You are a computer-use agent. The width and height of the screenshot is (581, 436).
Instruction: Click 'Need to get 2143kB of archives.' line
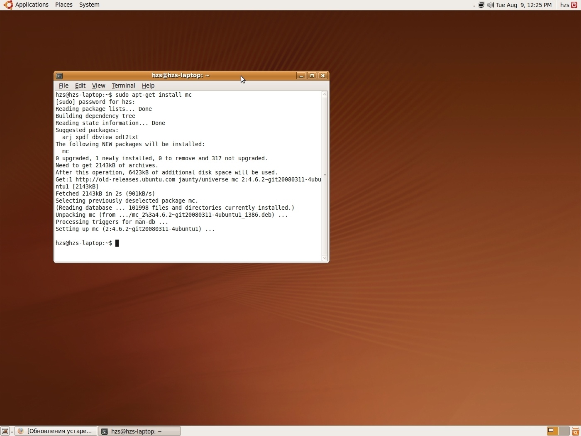point(107,165)
